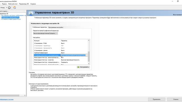Screen dimensions: 182x102
Task: Click the settings list scrollbar thumb
Action: [89, 56]
